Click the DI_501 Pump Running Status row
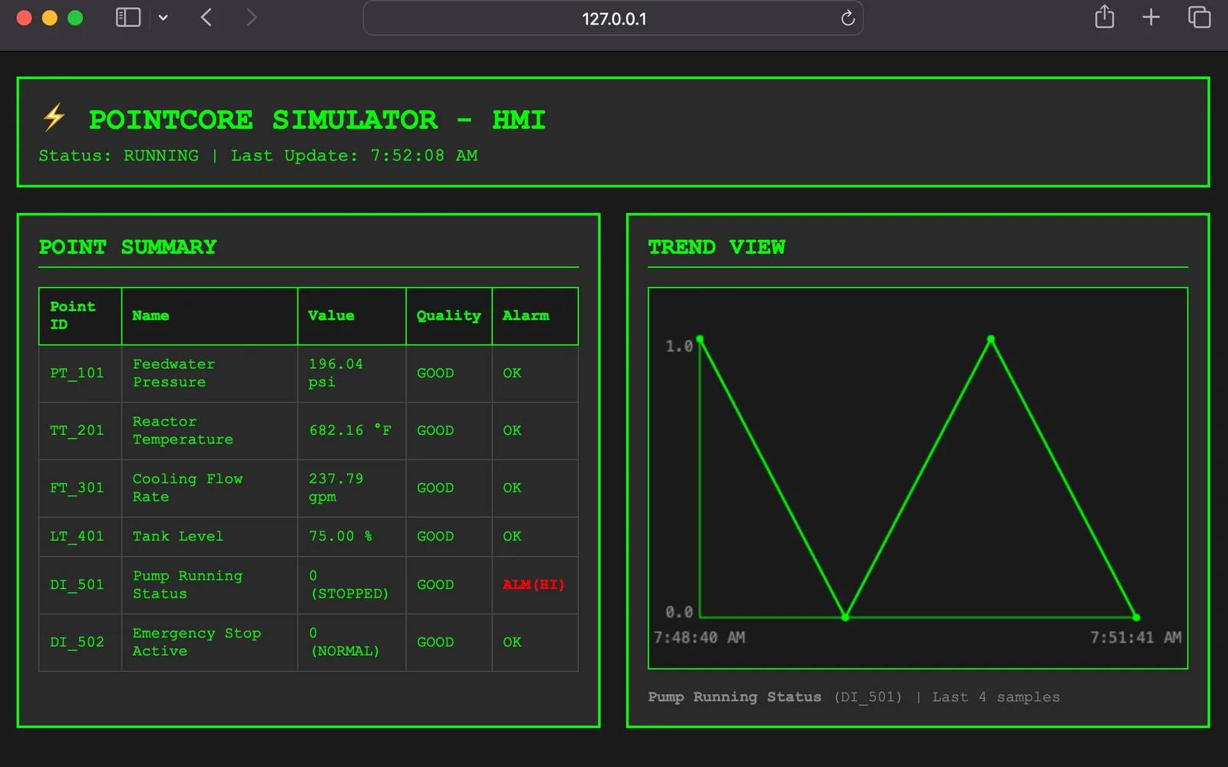 click(307, 584)
